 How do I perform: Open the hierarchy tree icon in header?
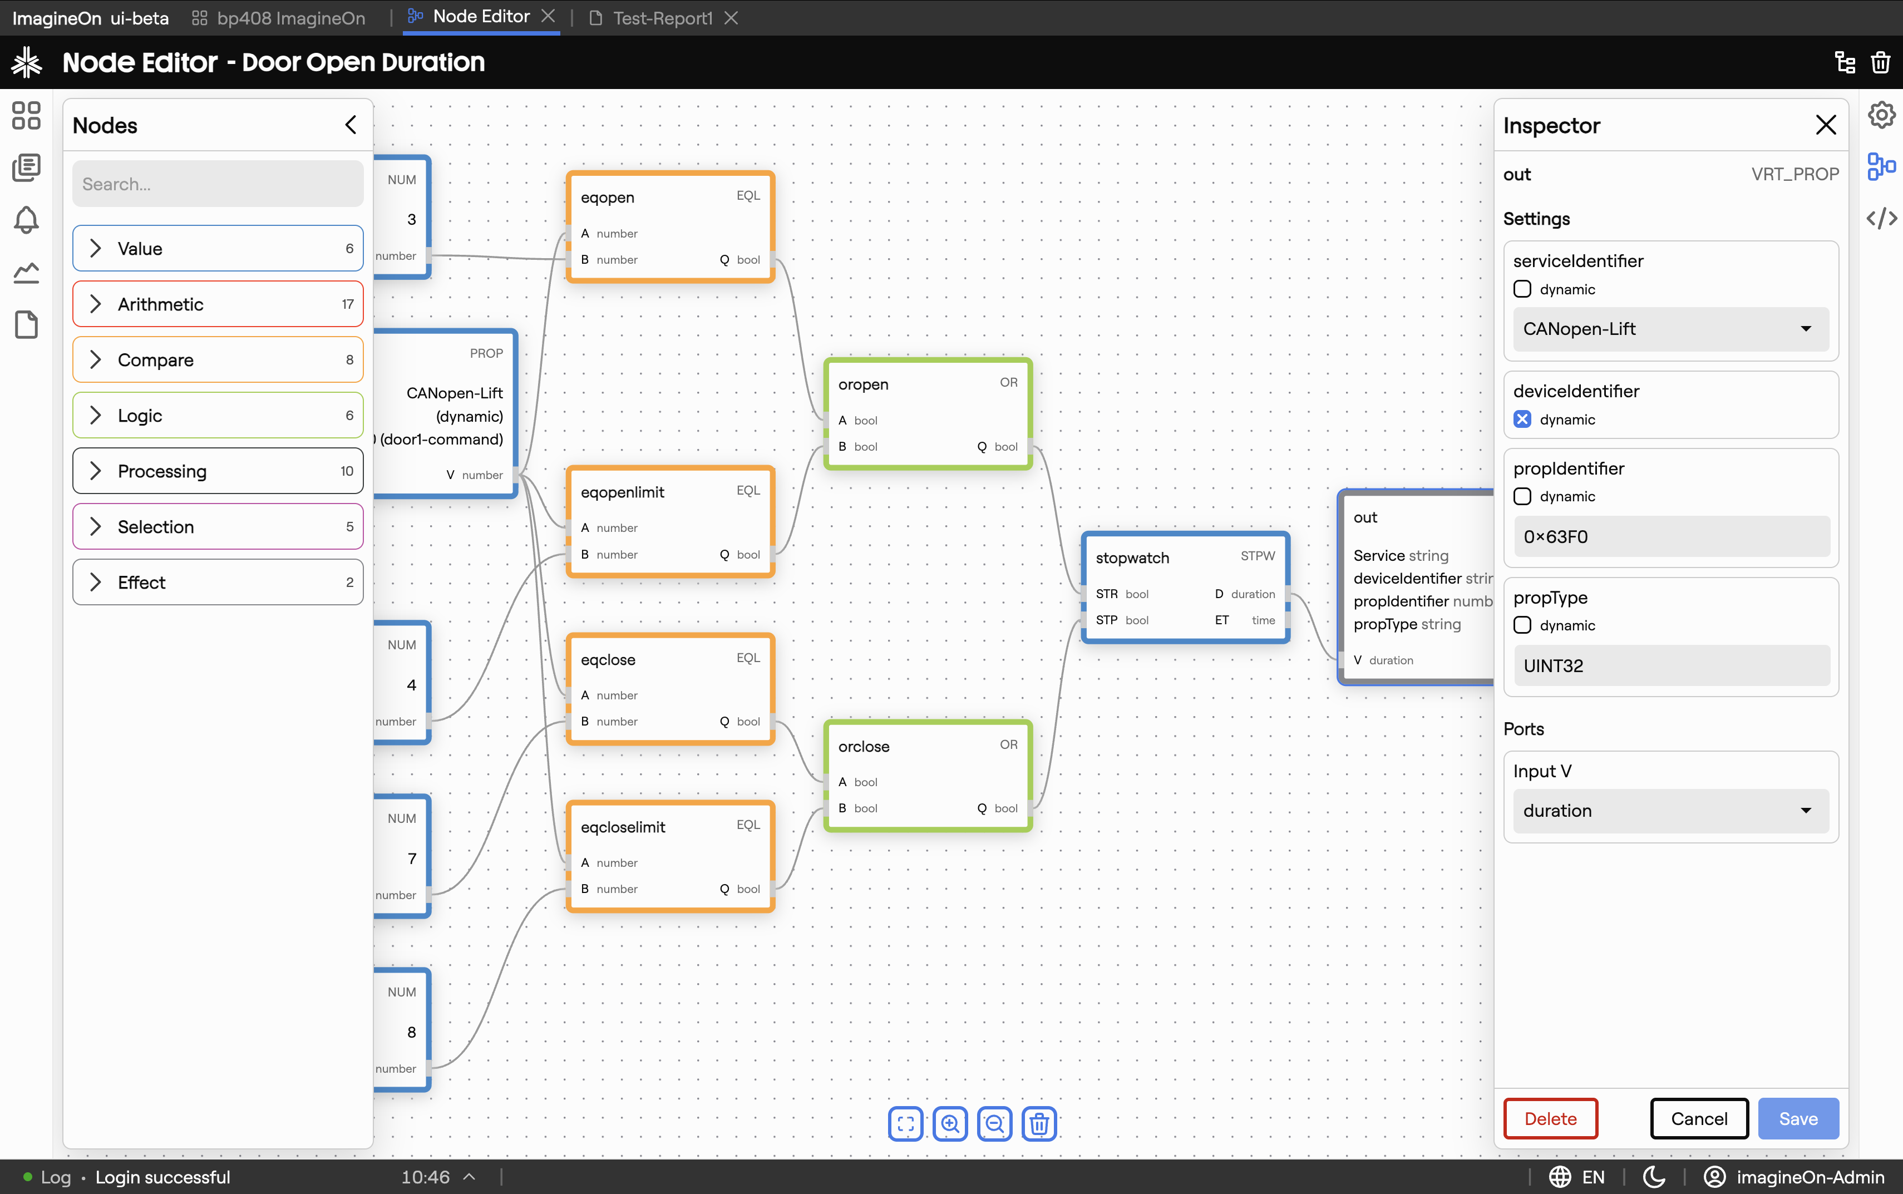coord(1845,62)
